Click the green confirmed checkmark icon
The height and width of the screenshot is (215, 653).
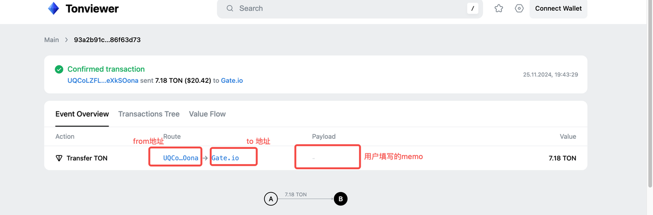59,69
